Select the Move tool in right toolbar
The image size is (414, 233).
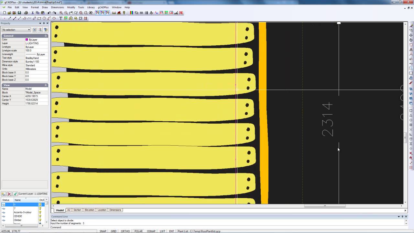click(x=411, y=35)
